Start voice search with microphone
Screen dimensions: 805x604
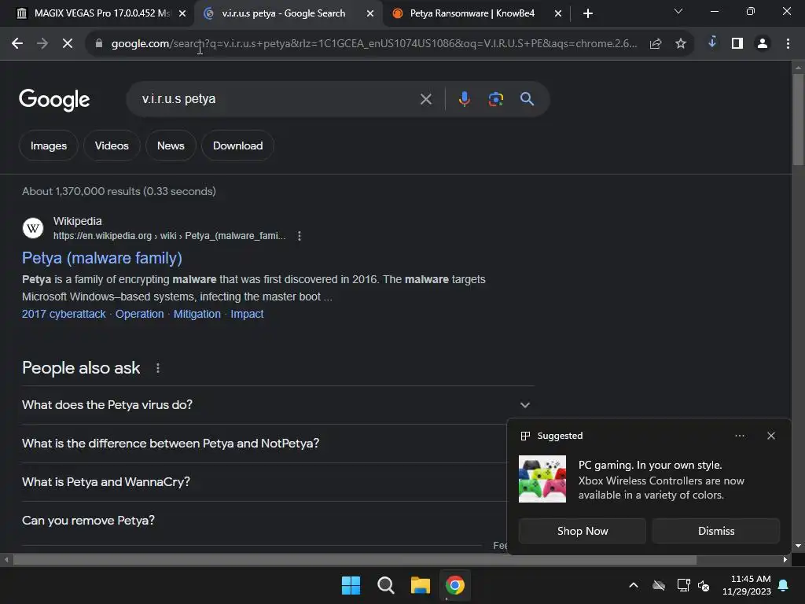coord(465,99)
